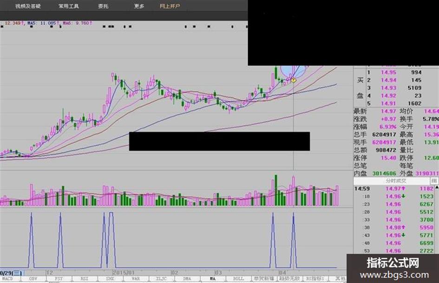Click the 总额 value 908472
This screenshot has width=439, height=283.
point(386,150)
